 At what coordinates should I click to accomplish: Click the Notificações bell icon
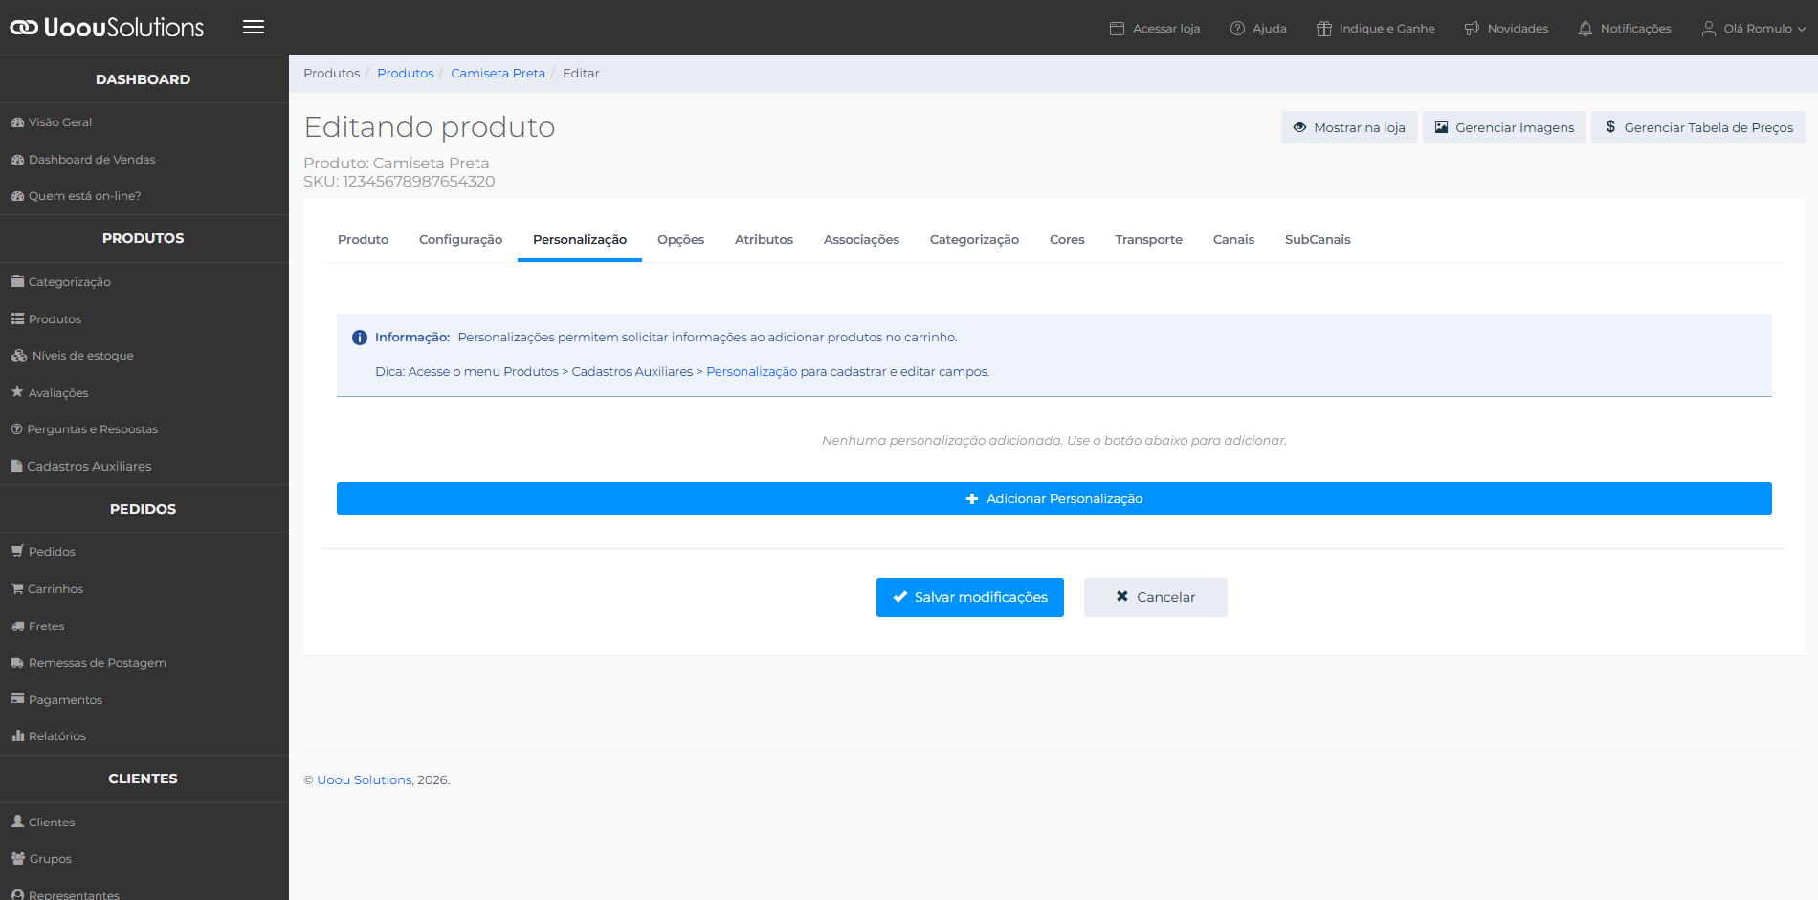1585,29
